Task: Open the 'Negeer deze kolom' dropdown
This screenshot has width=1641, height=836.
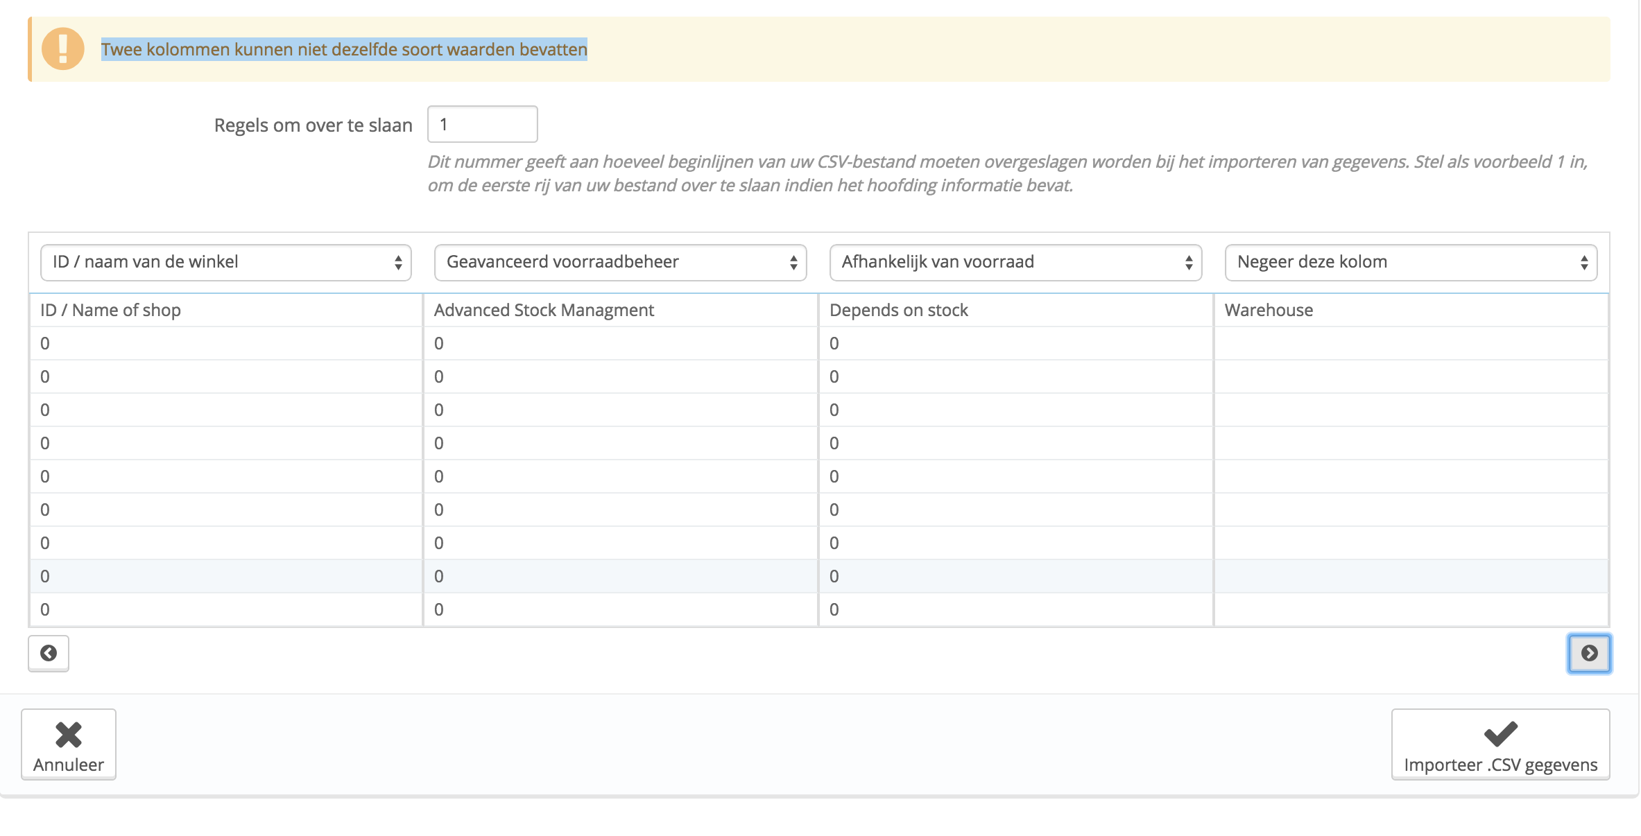Action: click(x=1411, y=262)
